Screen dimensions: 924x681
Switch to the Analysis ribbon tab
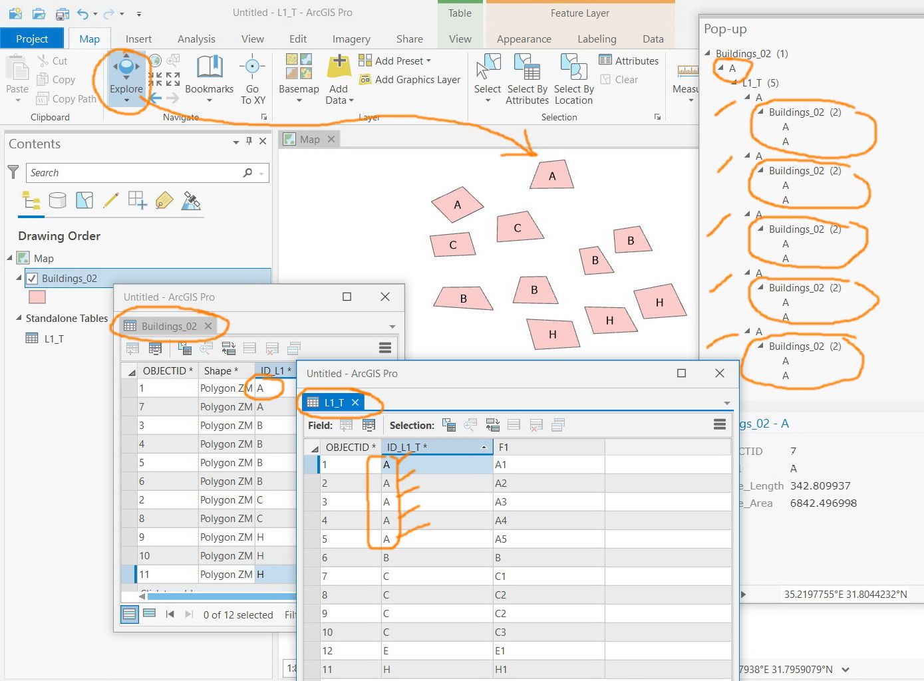click(x=196, y=39)
